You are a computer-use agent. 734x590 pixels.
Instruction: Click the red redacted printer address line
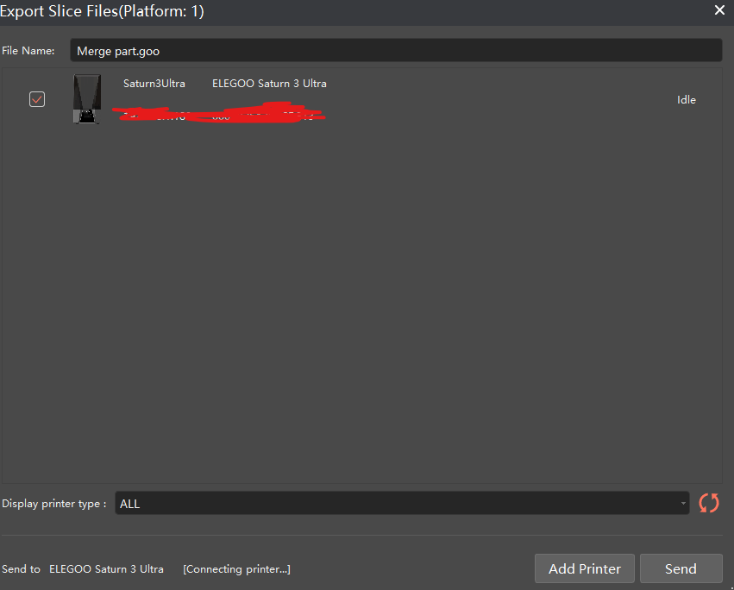tap(218, 112)
